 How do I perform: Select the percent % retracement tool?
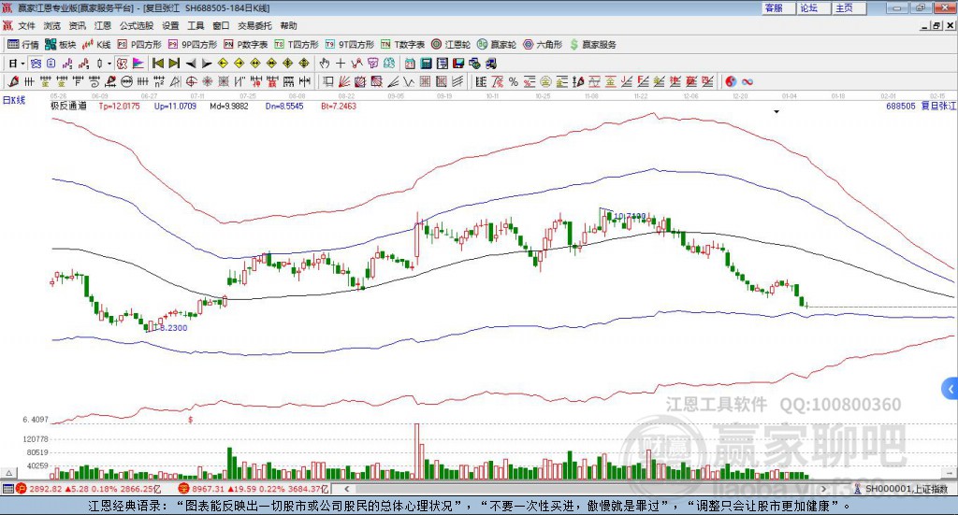pos(514,81)
